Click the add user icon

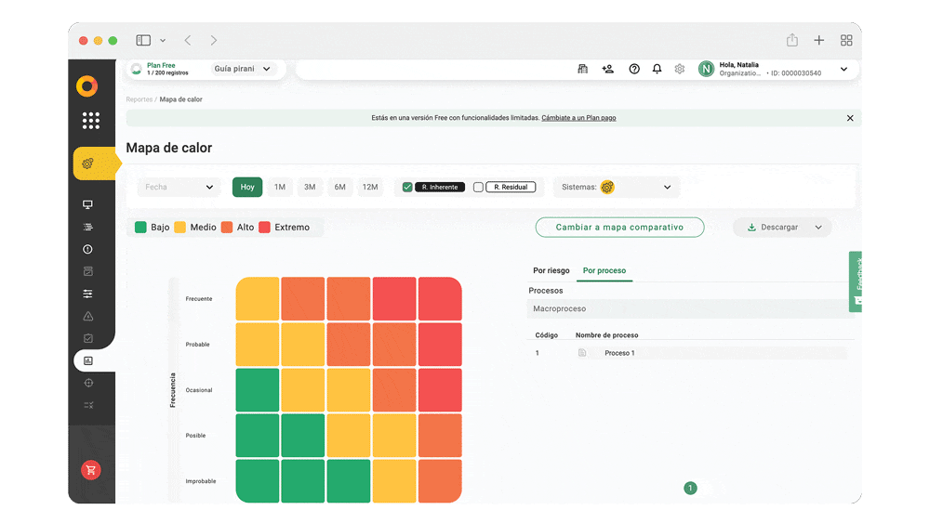tap(608, 69)
